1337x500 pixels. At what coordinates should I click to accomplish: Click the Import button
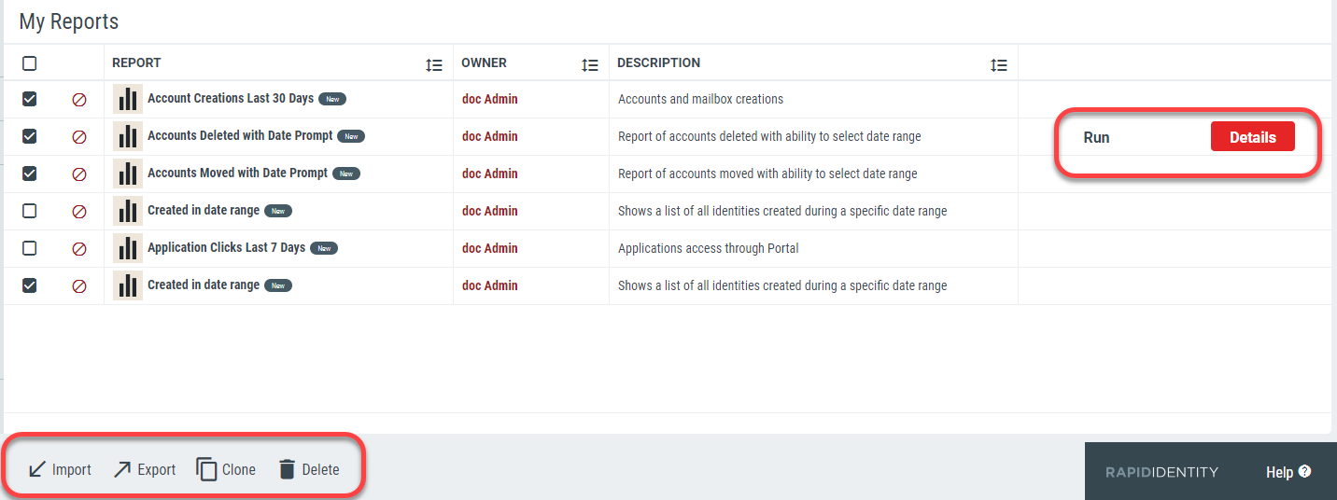[60, 469]
